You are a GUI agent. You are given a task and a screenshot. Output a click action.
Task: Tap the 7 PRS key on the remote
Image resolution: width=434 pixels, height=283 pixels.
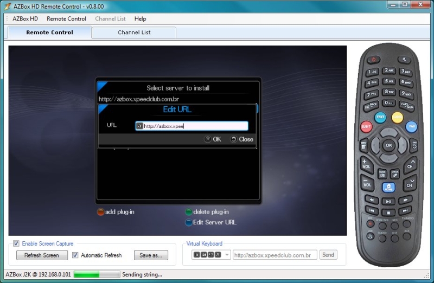point(371,95)
